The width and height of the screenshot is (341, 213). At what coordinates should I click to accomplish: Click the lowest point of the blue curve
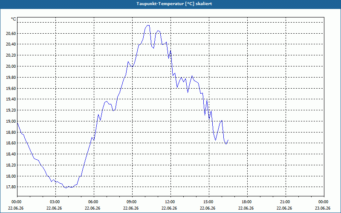[66, 188]
